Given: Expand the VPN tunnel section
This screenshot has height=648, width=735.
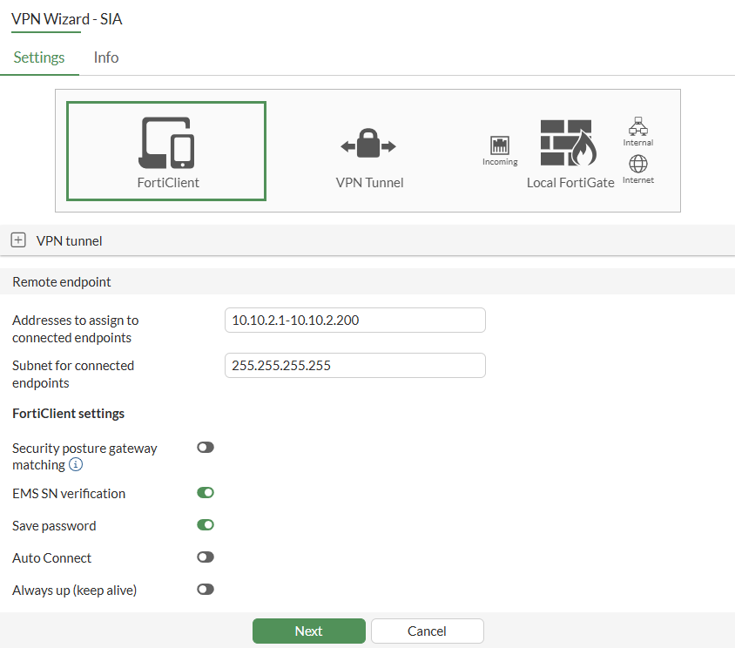Looking at the screenshot, I should coord(18,240).
